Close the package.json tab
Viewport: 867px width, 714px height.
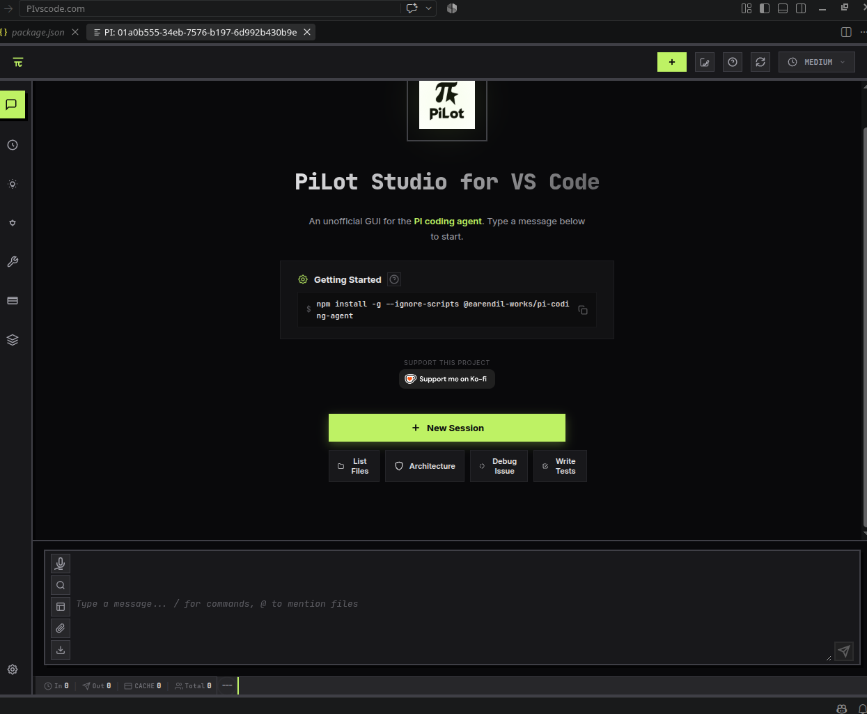click(75, 32)
